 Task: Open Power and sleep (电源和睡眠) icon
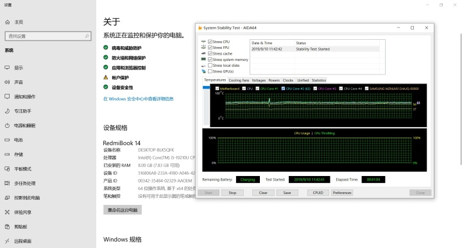7,126
